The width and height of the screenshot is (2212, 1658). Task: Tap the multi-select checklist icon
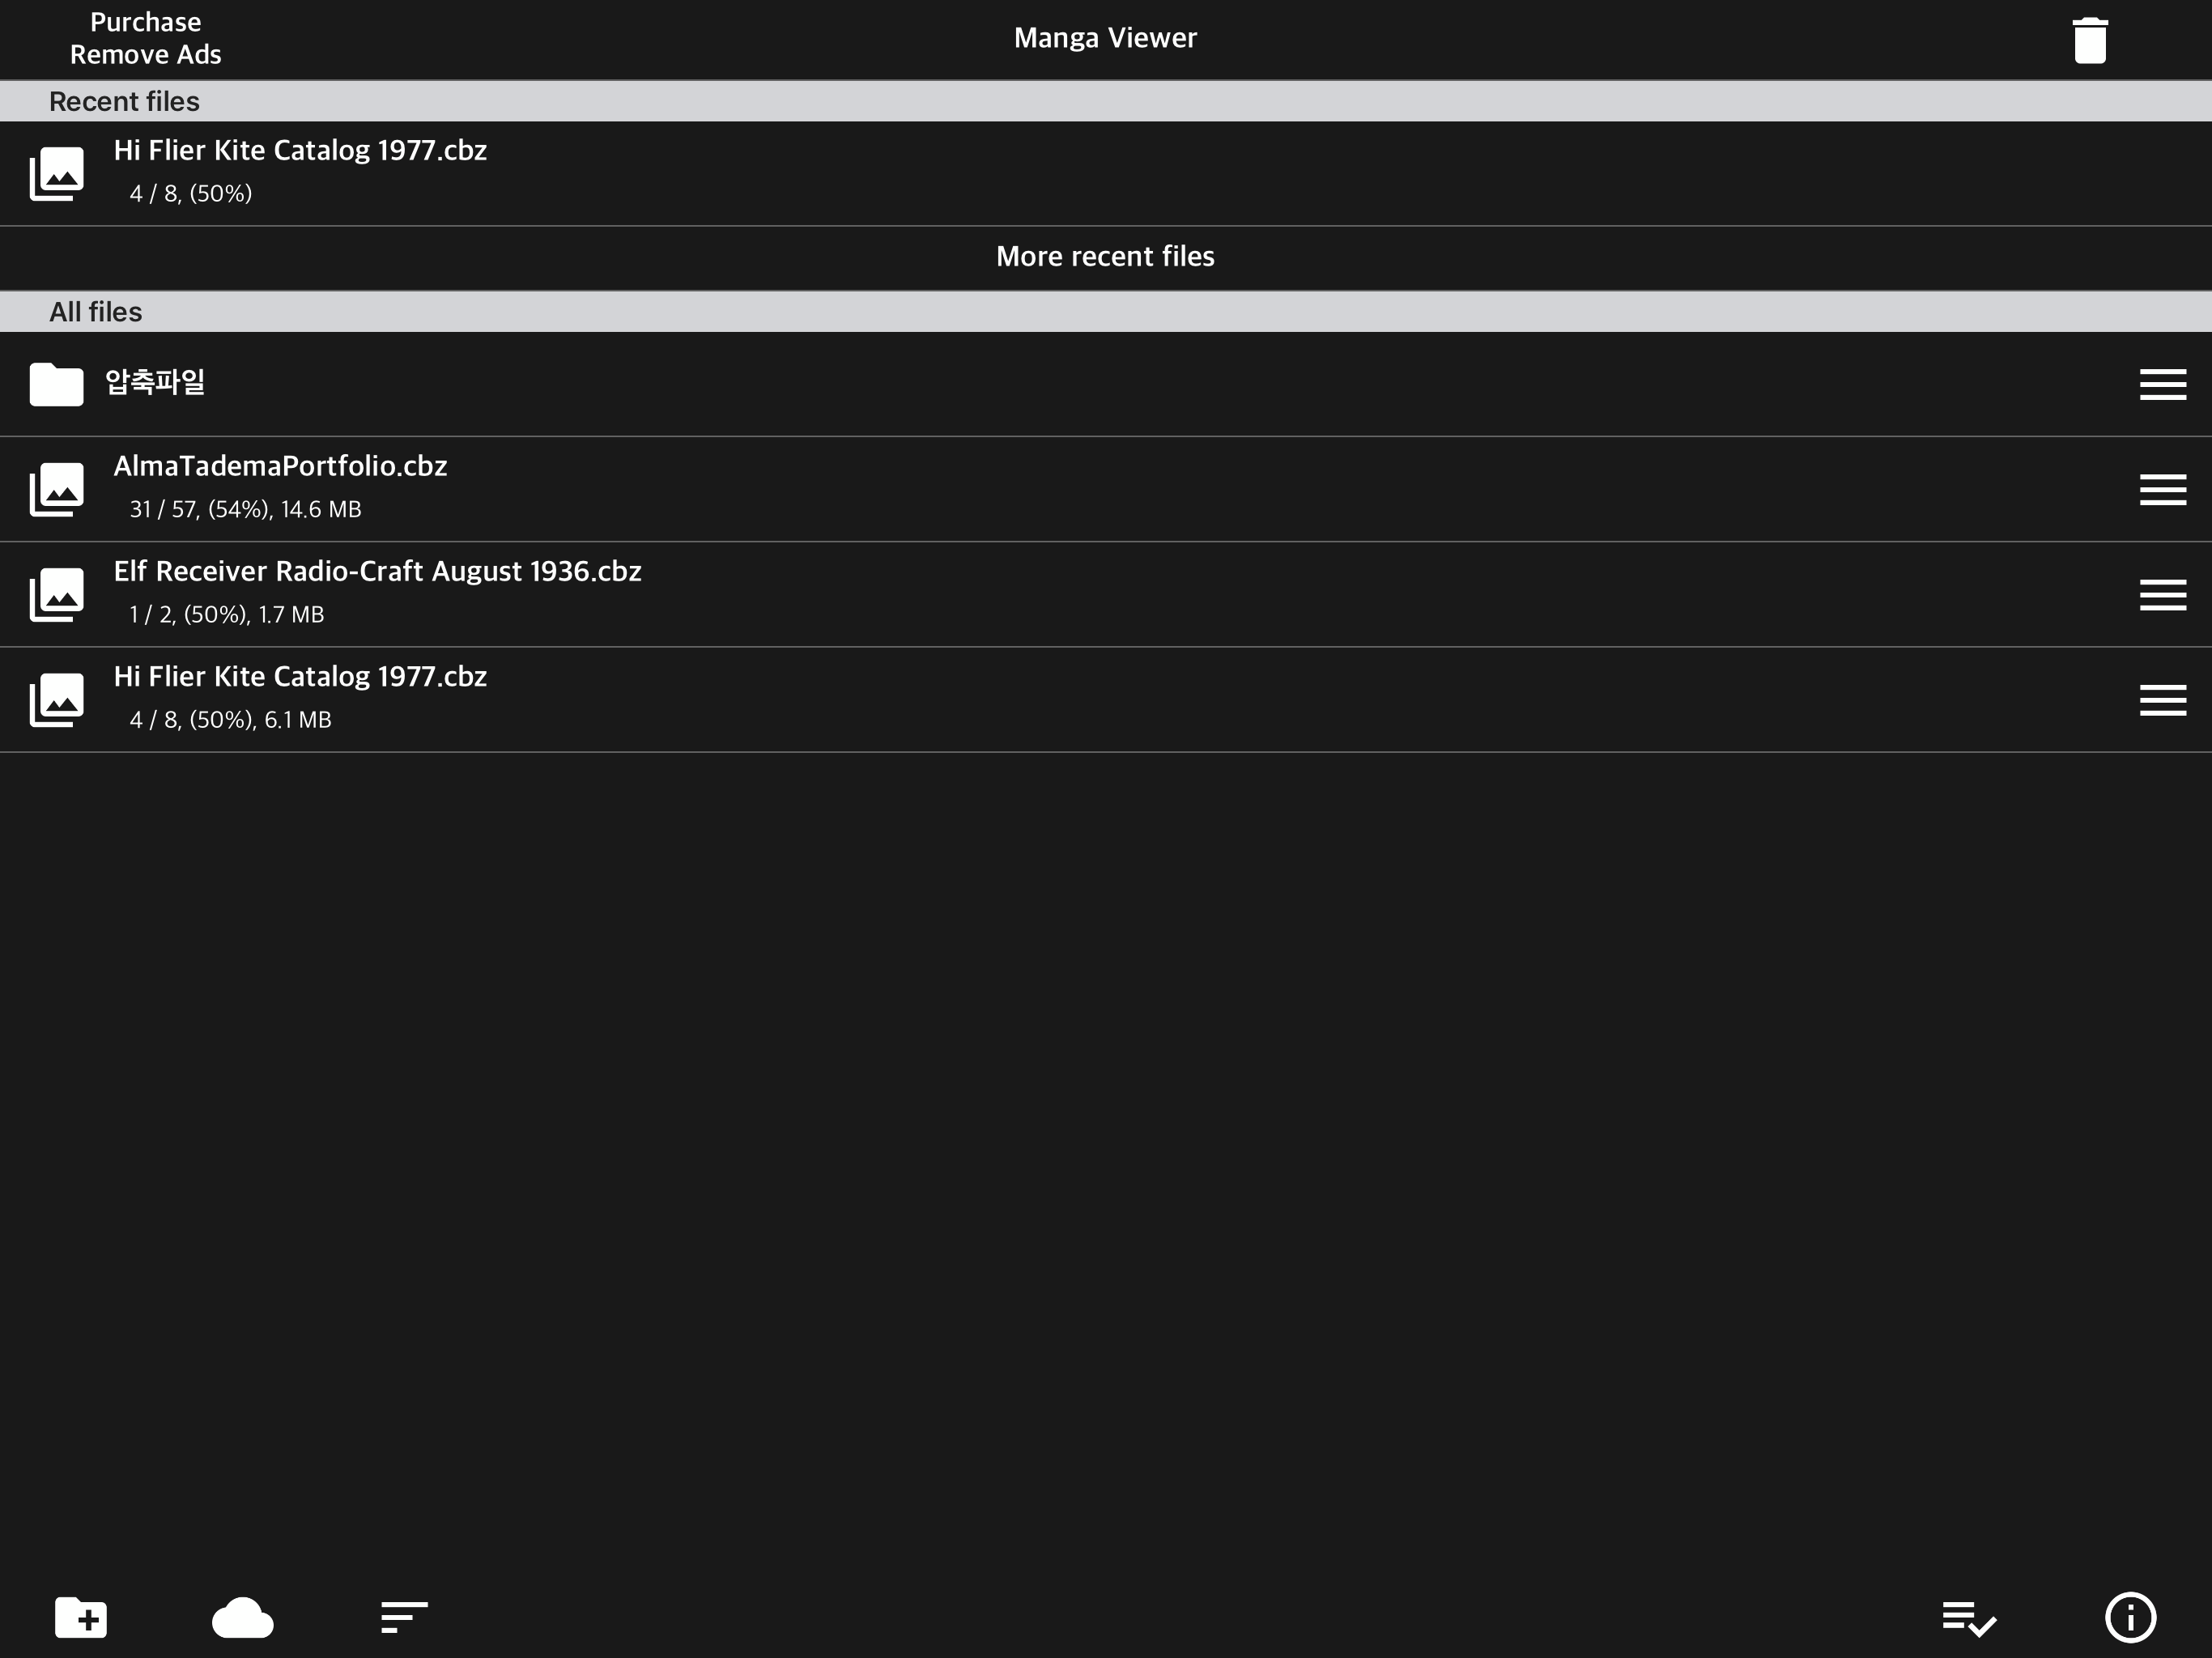coord(1968,1617)
